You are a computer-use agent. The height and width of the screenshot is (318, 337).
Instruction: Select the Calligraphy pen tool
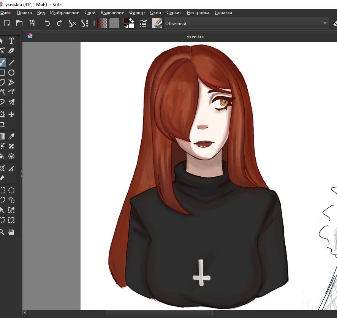[x=11, y=51]
